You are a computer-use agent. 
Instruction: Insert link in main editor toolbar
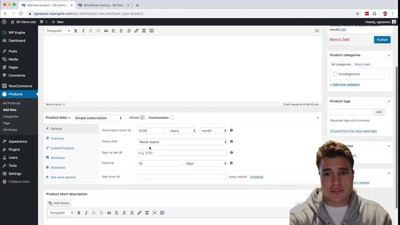coord(136,31)
